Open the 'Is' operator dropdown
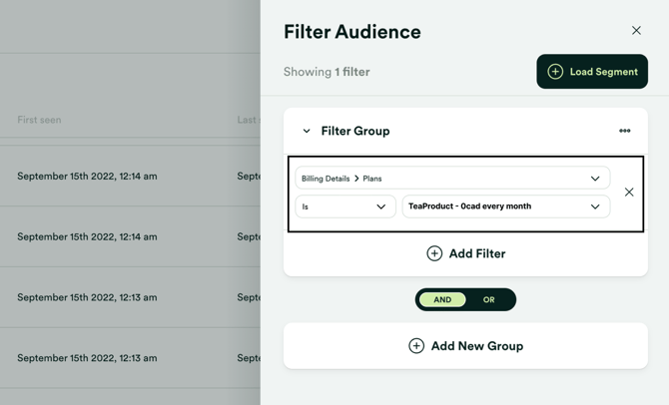669x405 pixels. tap(345, 206)
